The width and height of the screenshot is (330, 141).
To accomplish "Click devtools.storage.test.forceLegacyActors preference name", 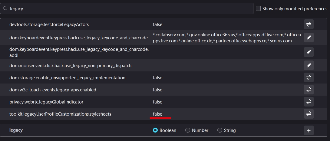I will (x=49, y=24).
